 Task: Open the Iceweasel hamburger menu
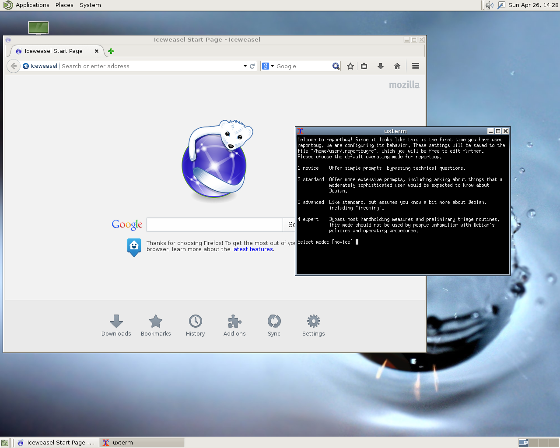416,66
